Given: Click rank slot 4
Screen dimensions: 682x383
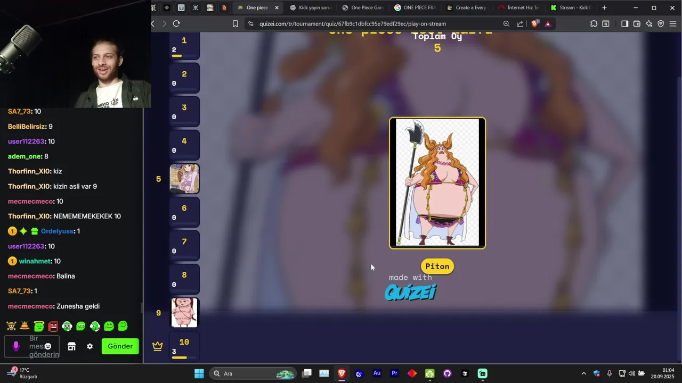Looking at the screenshot, I should point(184,145).
